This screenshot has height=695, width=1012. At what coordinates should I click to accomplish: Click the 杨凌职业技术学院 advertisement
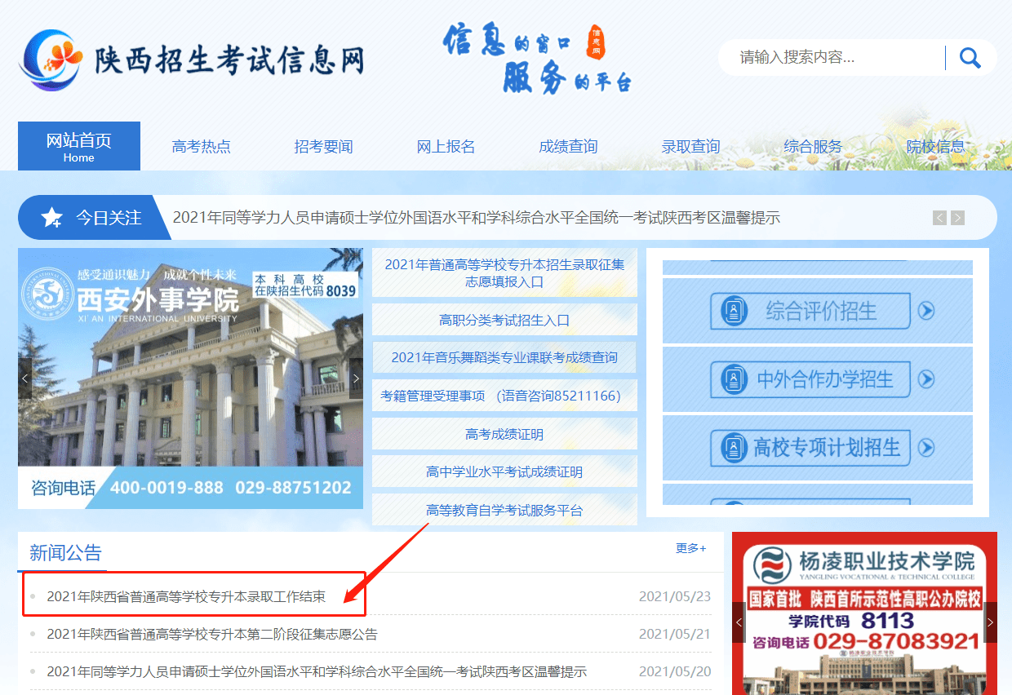864,613
